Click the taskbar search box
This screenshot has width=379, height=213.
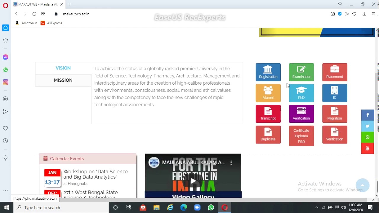click(61, 207)
